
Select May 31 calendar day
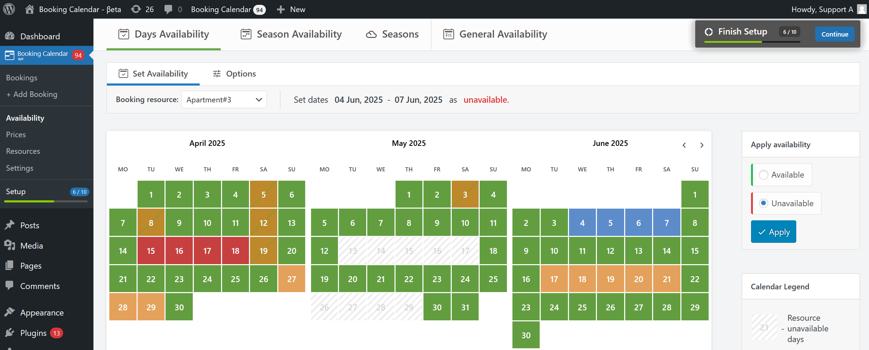(x=465, y=307)
